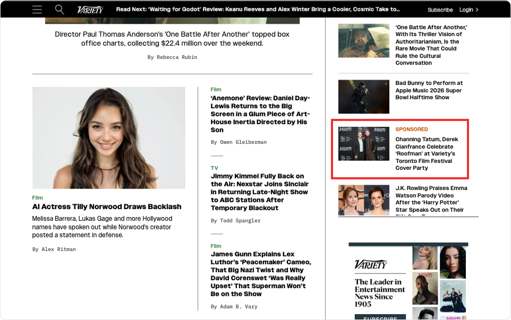Click author name Owen Gleiberman

(244, 142)
